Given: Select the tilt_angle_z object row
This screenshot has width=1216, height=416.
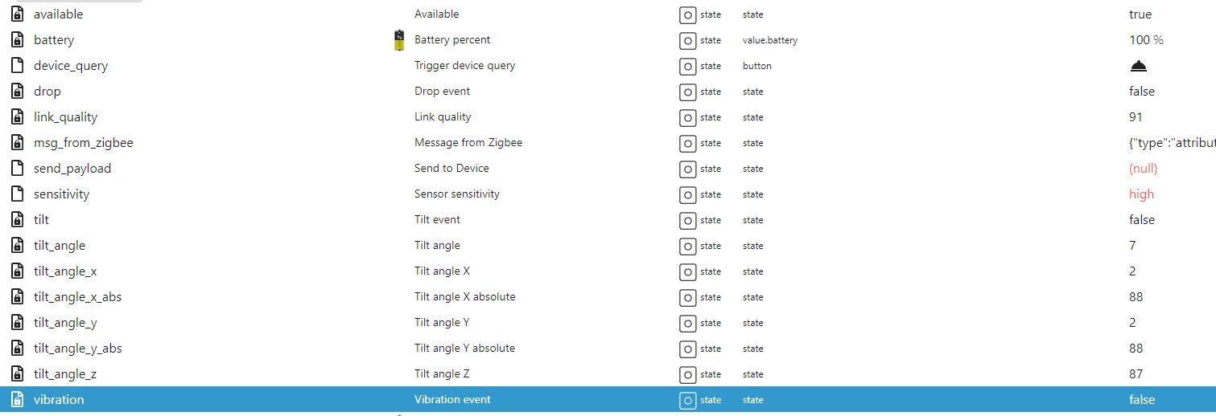Looking at the screenshot, I should point(608,374).
